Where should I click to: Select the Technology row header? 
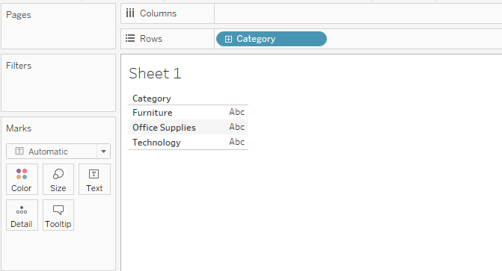[156, 143]
